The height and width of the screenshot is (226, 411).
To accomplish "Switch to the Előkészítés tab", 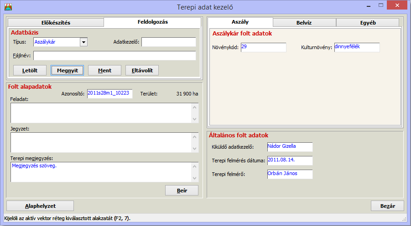I will coord(56,23).
